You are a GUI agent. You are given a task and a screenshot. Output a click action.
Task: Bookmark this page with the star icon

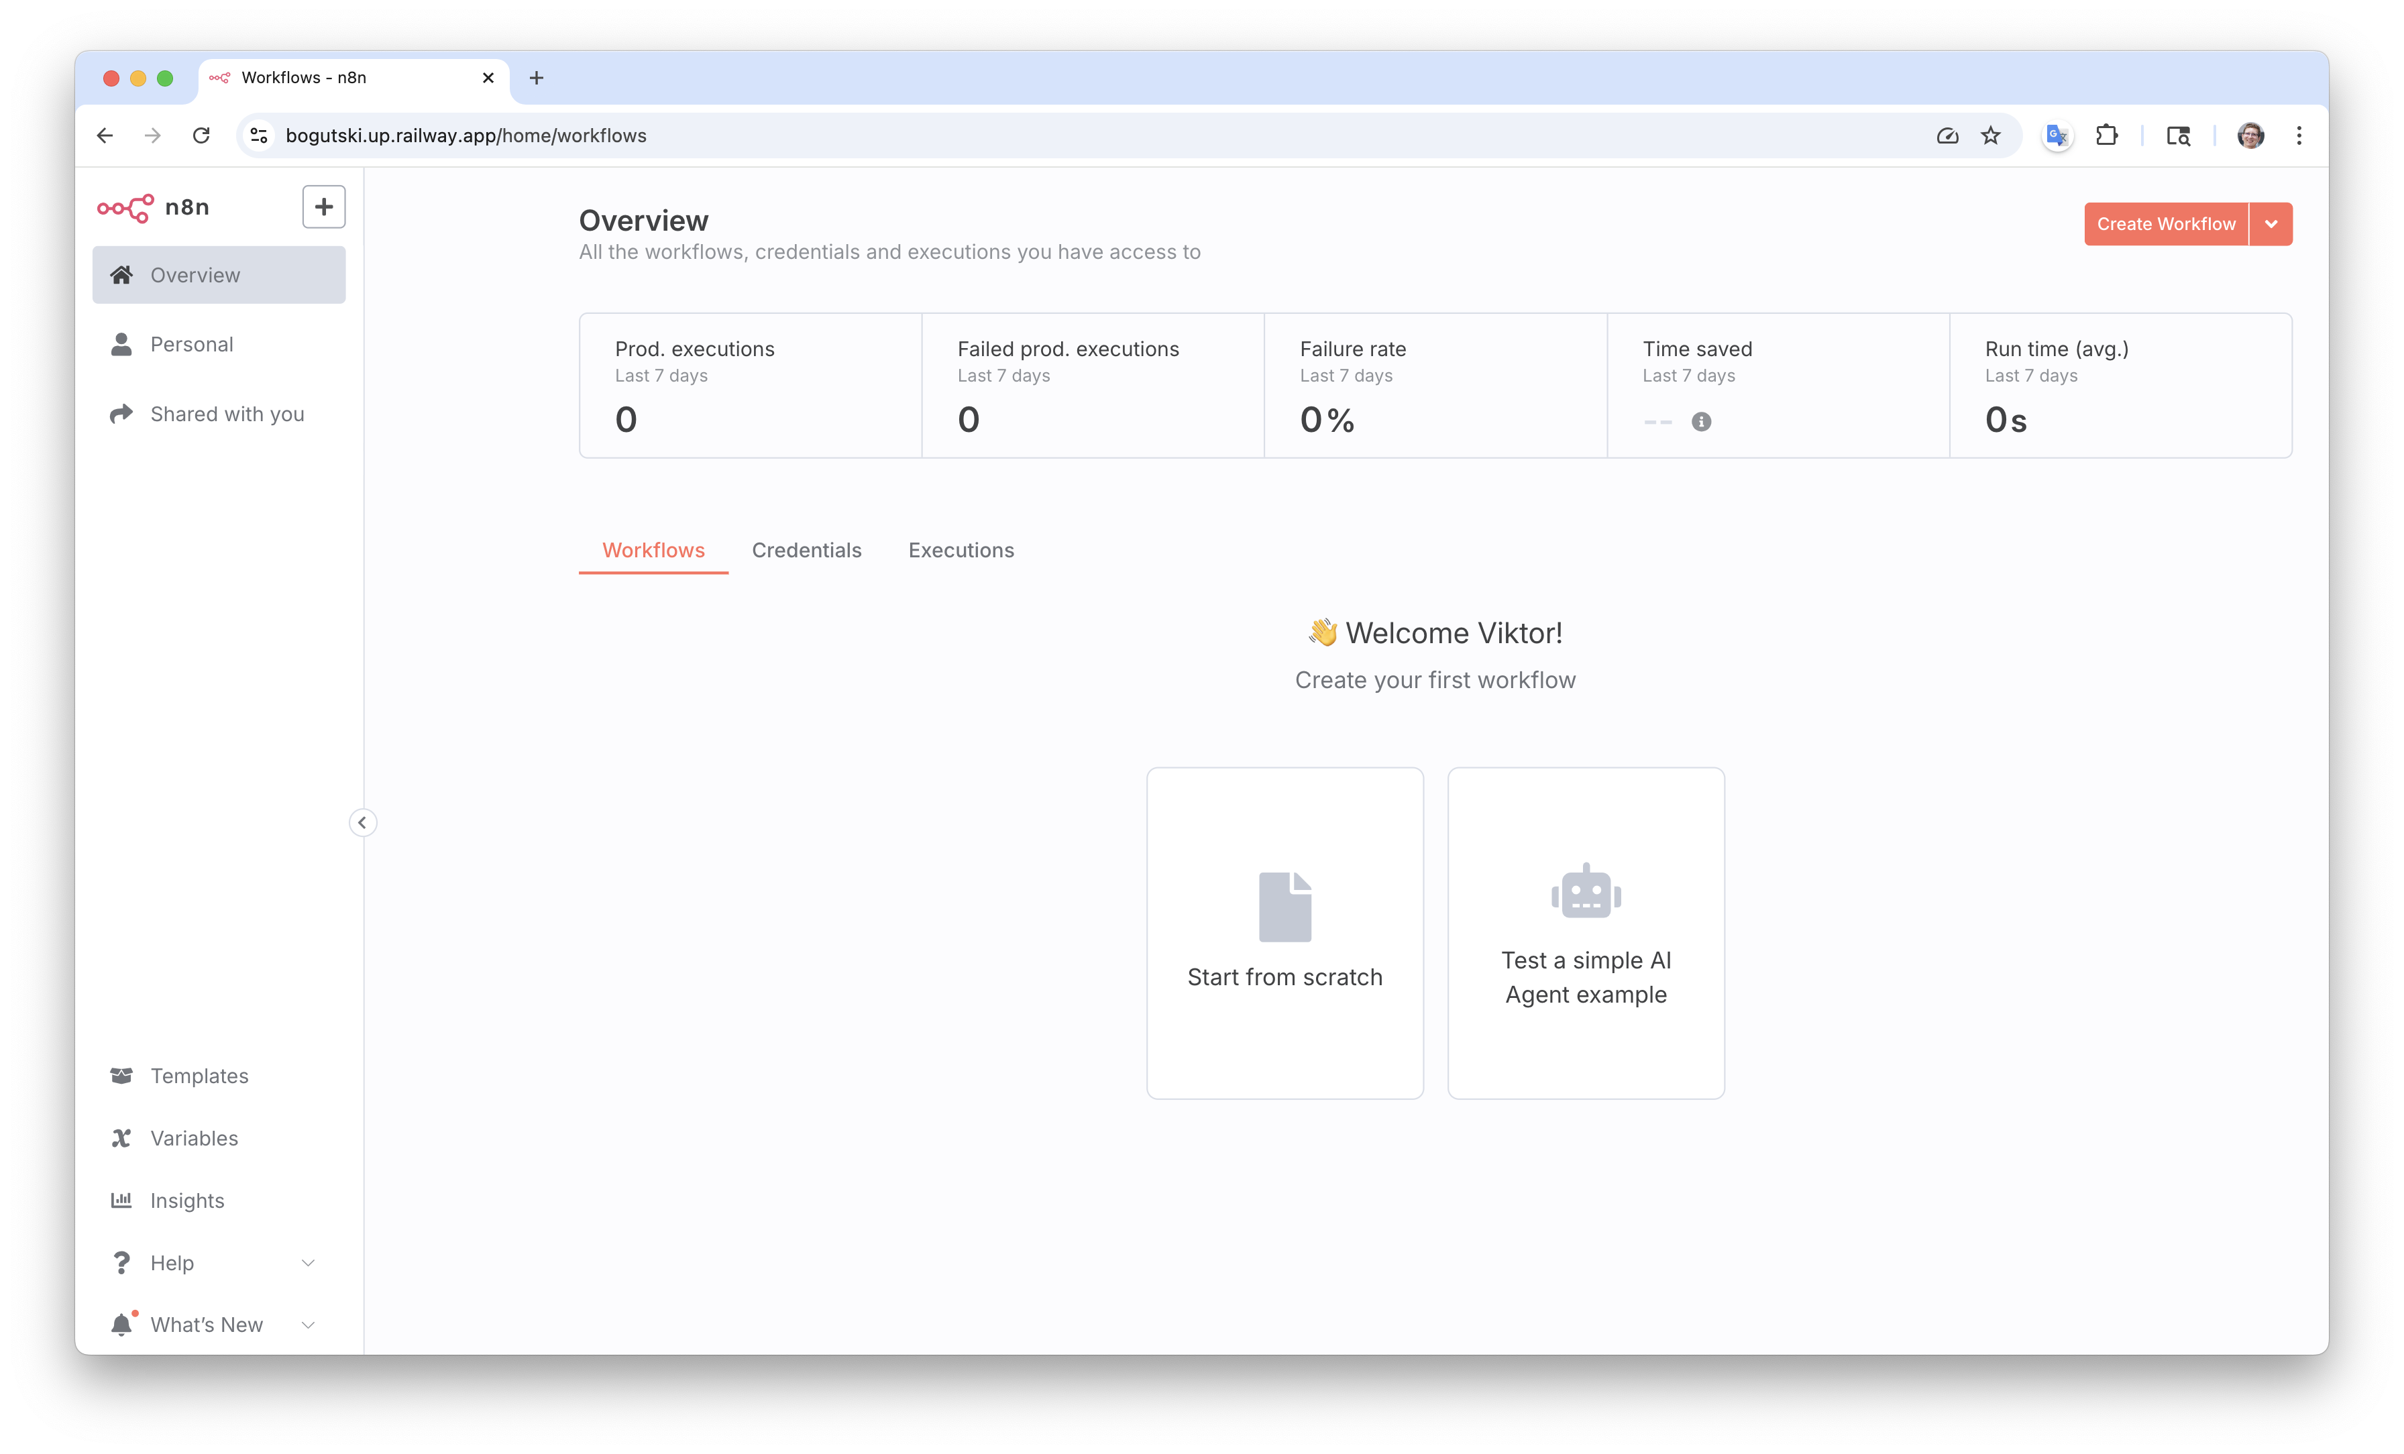click(1990, 135)
